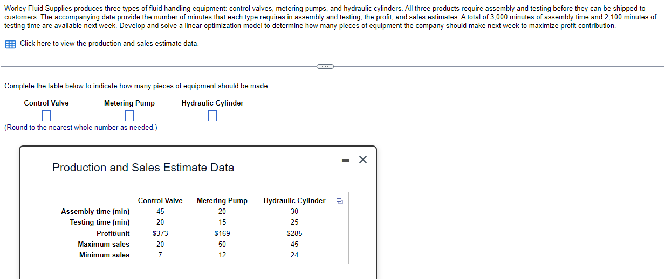Click the 'Profit/unit' row label

point(113,234)
